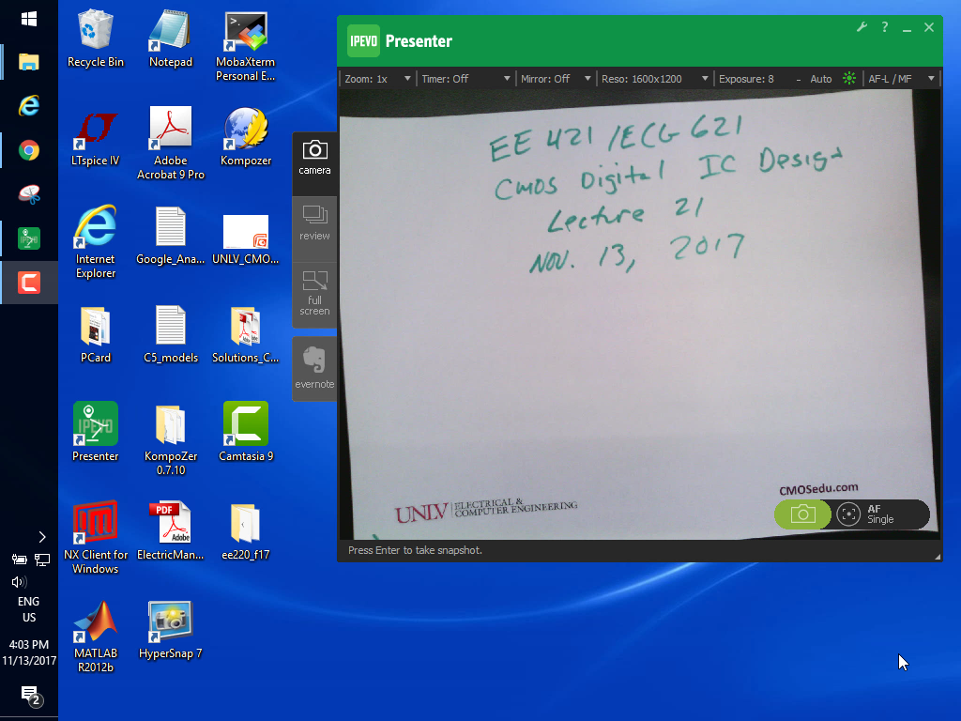The width and height of the screenshot is (961, 721).
Task: Select the Notepad desktop shortcut
Action: (x=171, y=38)
